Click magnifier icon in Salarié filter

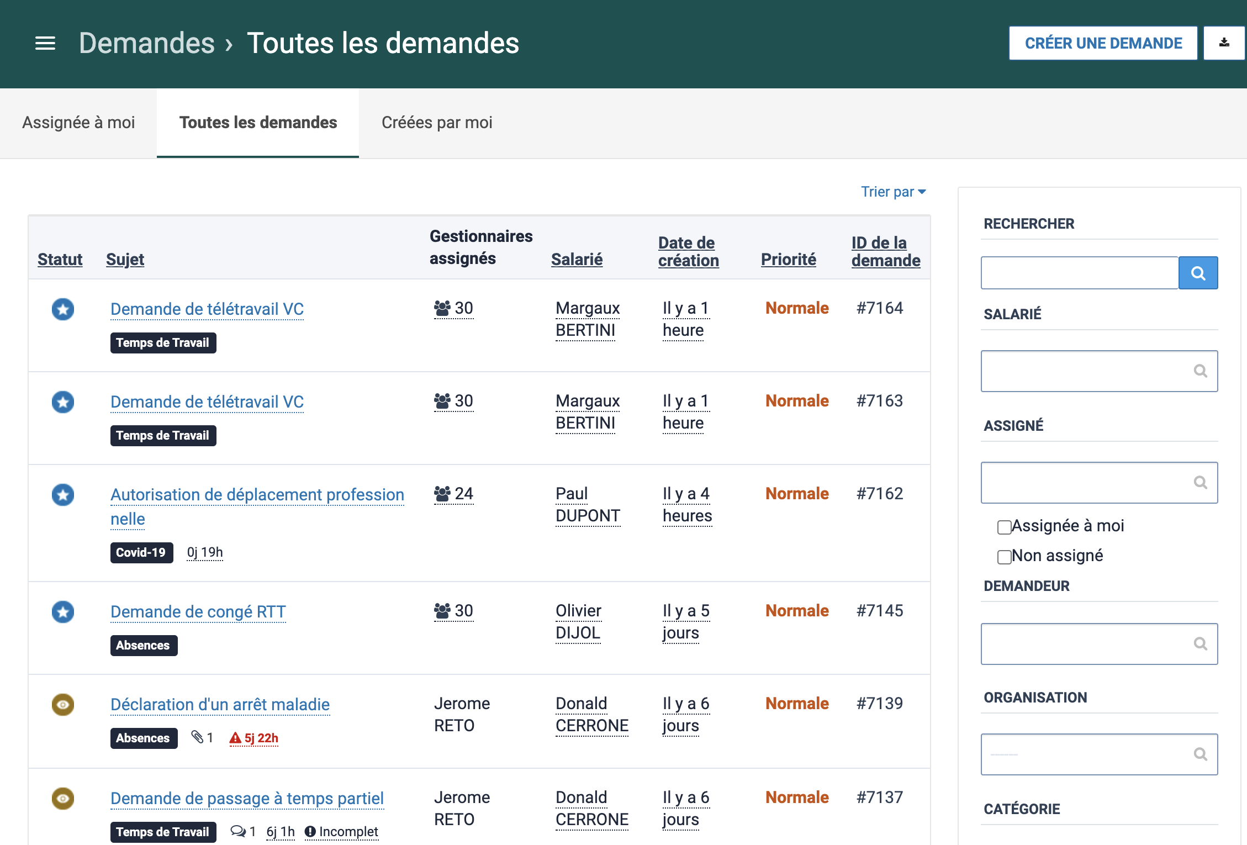[1200, 371]
